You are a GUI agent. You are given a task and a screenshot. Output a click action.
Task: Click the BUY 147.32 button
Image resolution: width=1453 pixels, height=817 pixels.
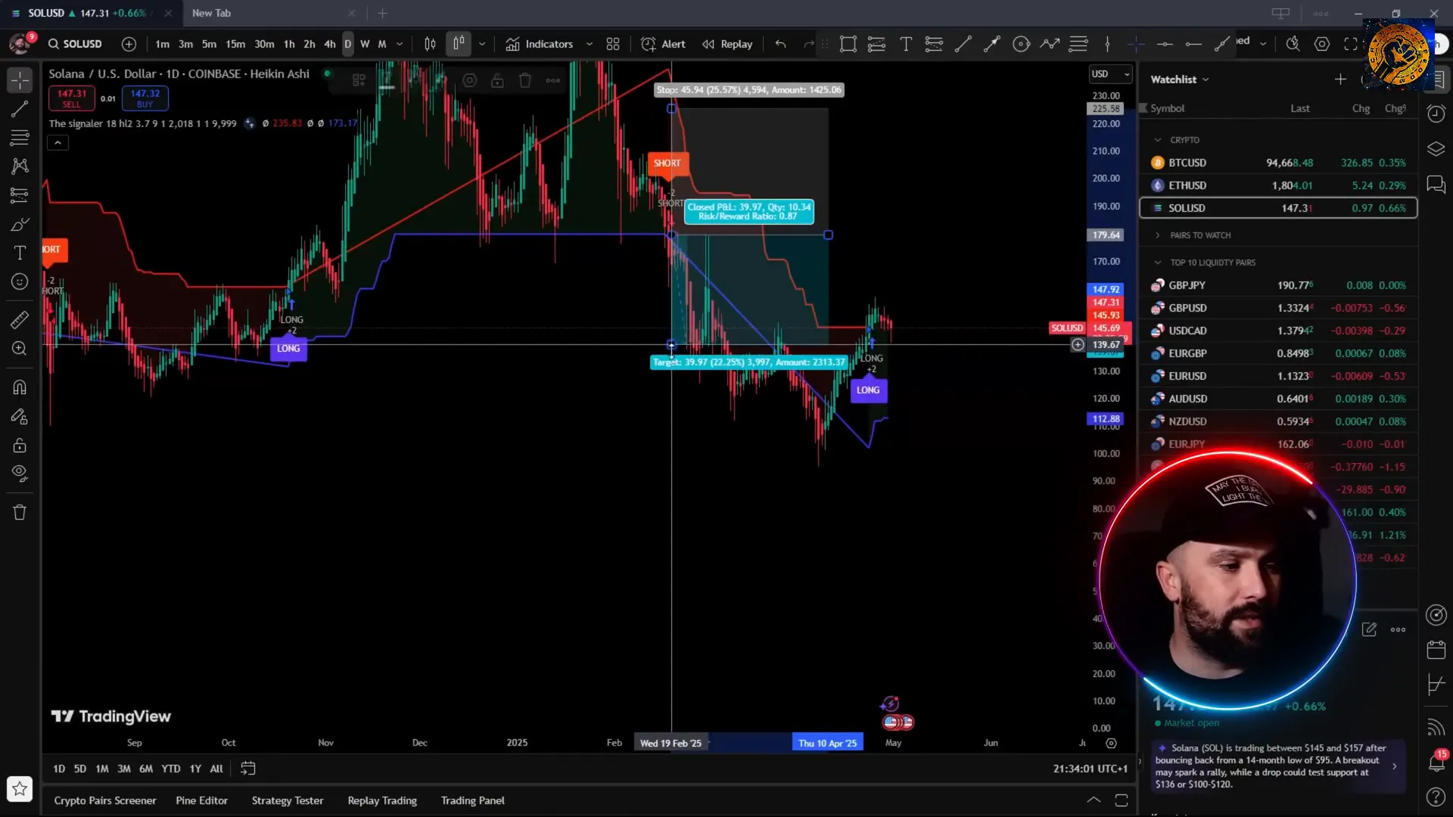[145, 98]
